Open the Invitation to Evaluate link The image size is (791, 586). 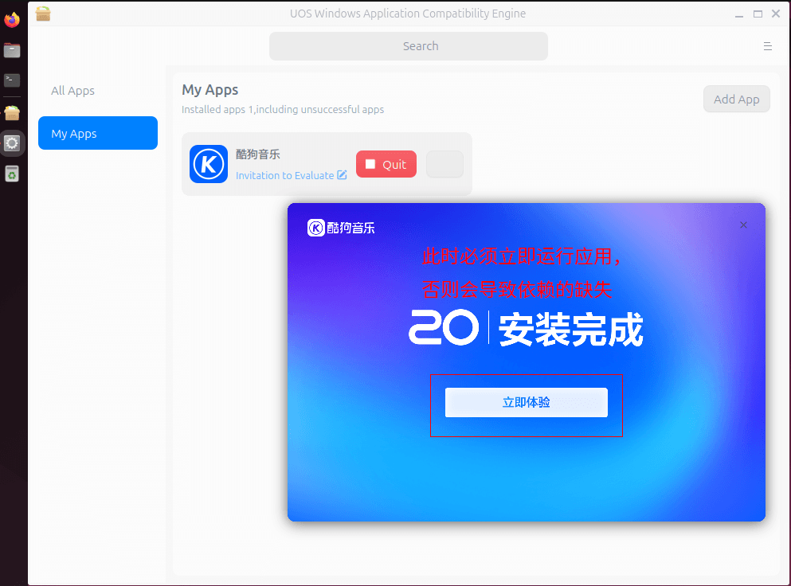coord(285,175)
